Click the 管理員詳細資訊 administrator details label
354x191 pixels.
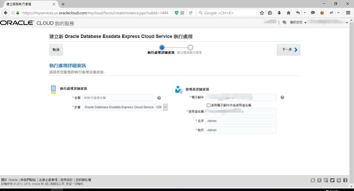[197, 90]
